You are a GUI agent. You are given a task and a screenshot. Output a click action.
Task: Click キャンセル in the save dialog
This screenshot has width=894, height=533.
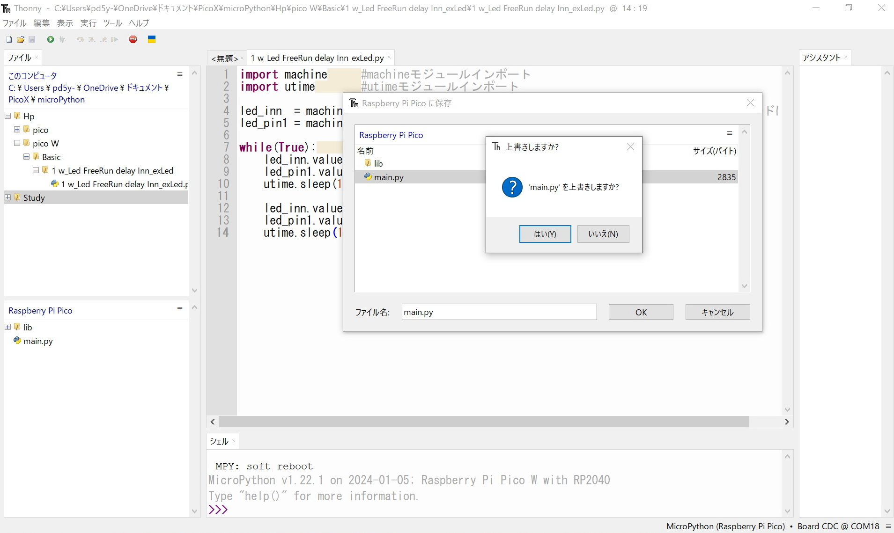click(x=717, y=312)
